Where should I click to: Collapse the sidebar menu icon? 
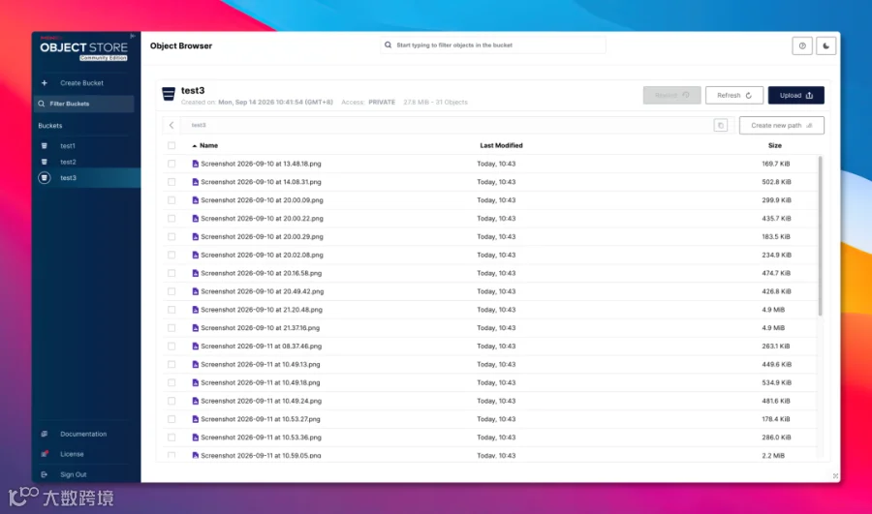tap(133, 36)
